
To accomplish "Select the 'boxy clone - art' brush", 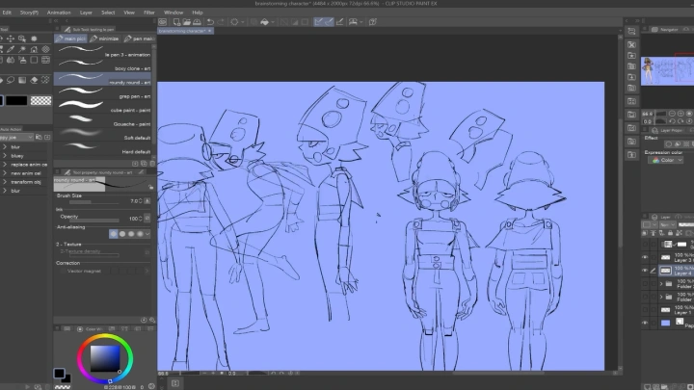I will [x=103, y=65].
